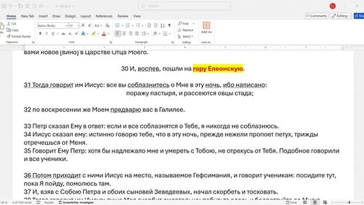Expand the multilevel list dropdown

click(x=143, y=26)
